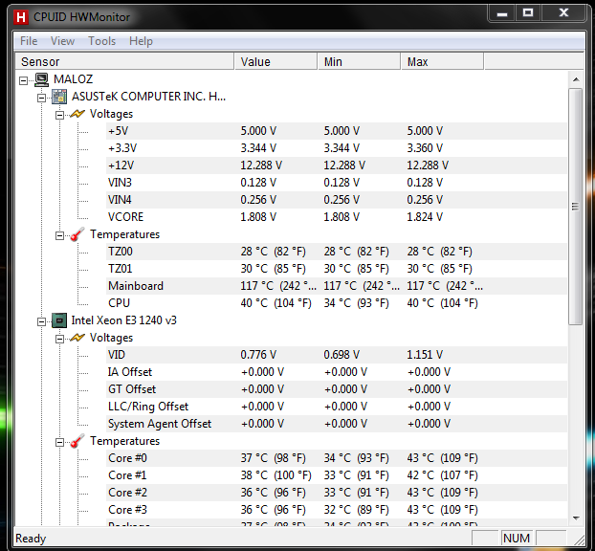Click the Sensor column header
The width and height of the screenshot is (595, 551).
click(x=124, y=61)
